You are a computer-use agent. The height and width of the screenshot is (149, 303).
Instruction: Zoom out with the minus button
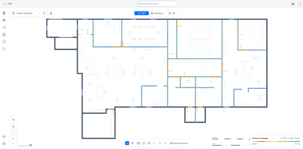click(13, 144)
